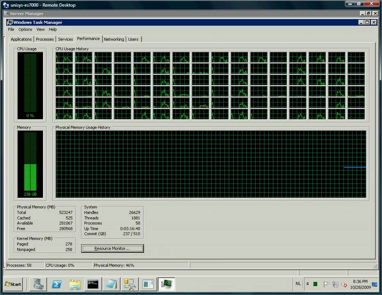Click the CPU Usage gauge showing 0 %
The height and width of the screenshot is (295, 382).
pos(30,86)
